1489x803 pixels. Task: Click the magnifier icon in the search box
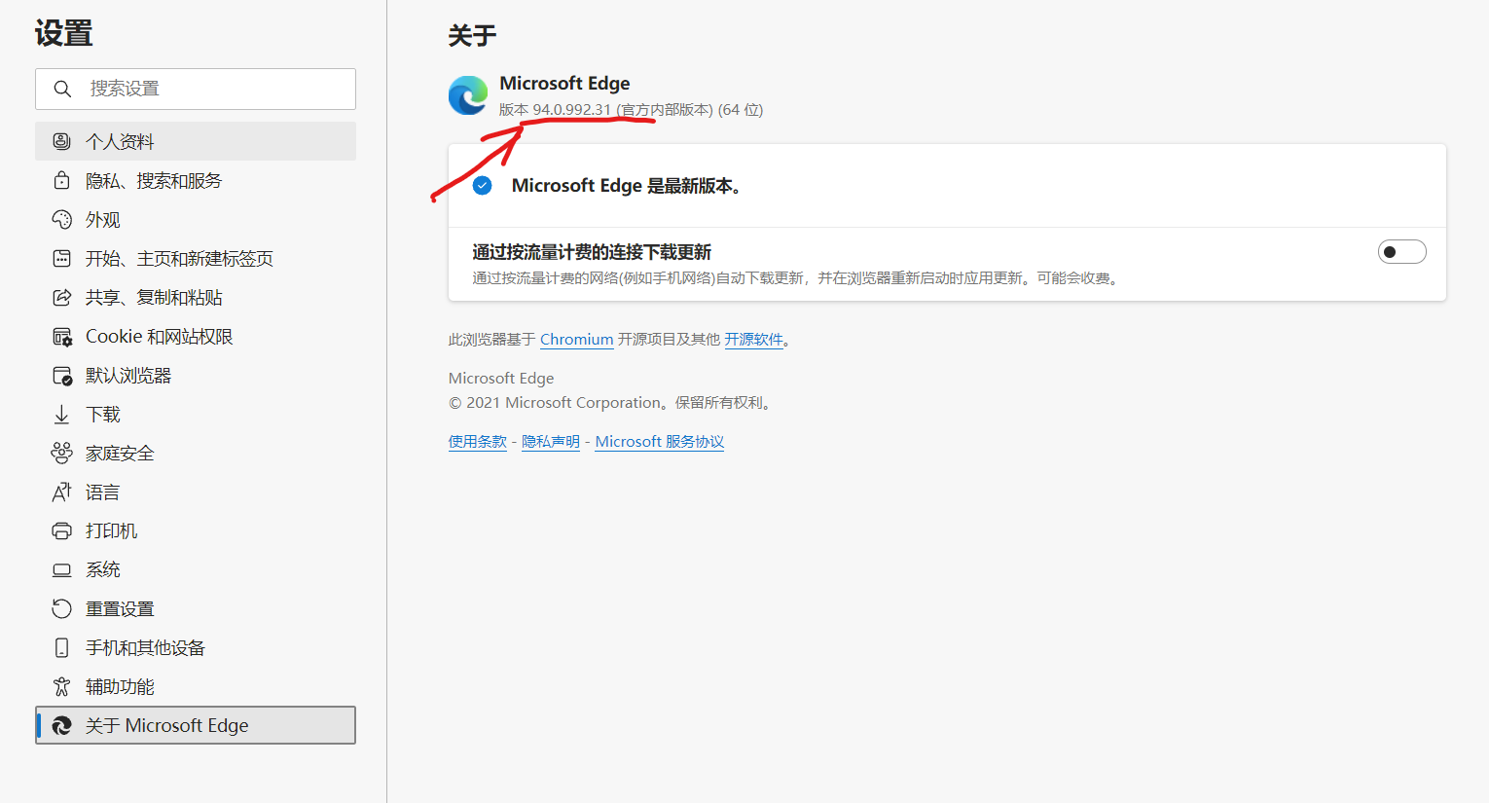click(62, 89)
